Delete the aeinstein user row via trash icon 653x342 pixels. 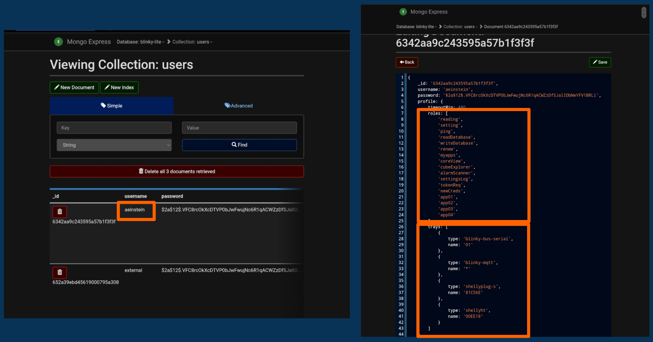[x=60, y=212]
